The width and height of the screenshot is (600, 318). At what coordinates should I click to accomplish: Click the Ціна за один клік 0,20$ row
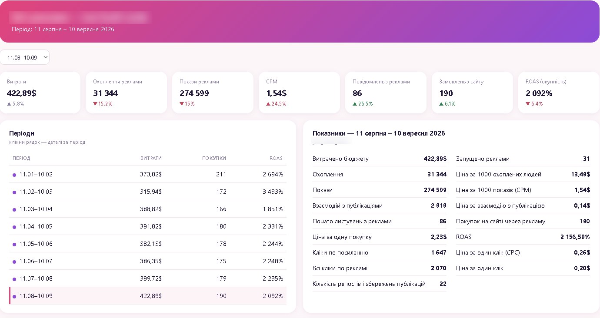pyautogui.click(x=523, y=268)
